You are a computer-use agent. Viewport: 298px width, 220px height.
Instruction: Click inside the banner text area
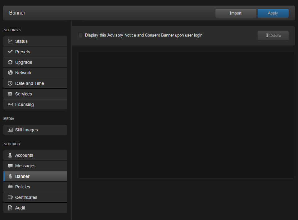186,115
